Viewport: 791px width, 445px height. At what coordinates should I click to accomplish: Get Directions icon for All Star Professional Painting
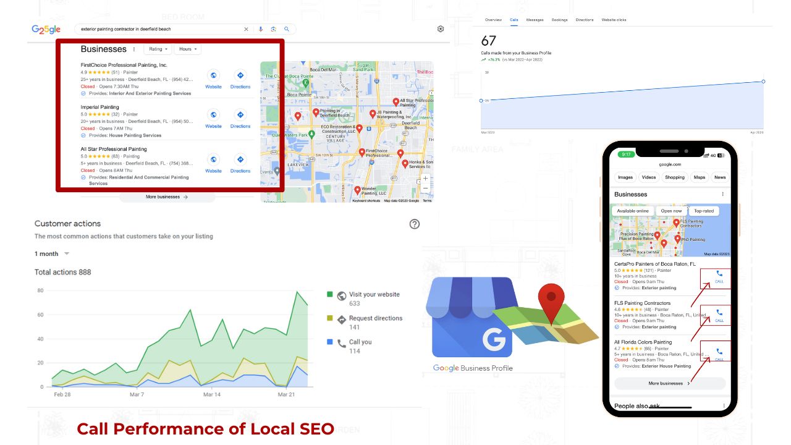pos(240,159)
